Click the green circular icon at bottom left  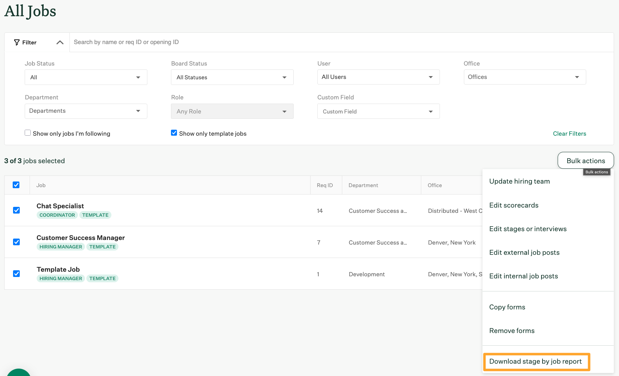(x=18, y=373)
